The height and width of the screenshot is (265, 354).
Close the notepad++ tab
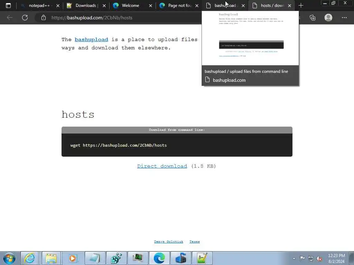tap(58, 6)
